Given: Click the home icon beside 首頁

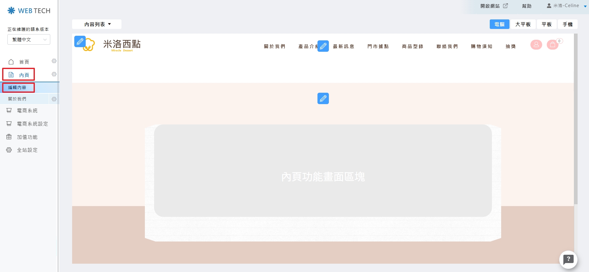Looking at the screenshot, I should [x=11, y=62].
